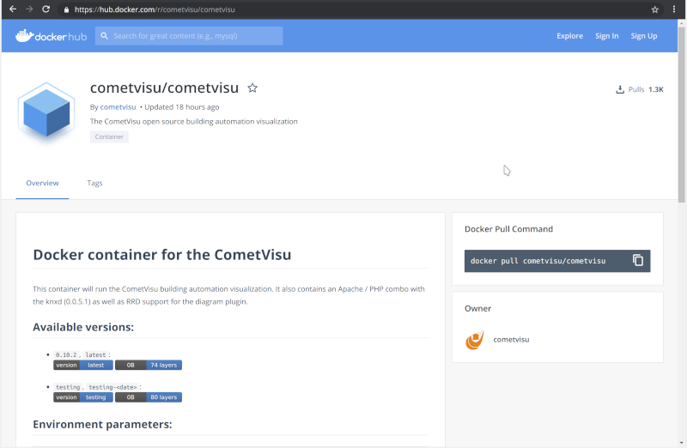The image size is (687, 448).
Task: Click the version testing badge
Action: [83, 397]
